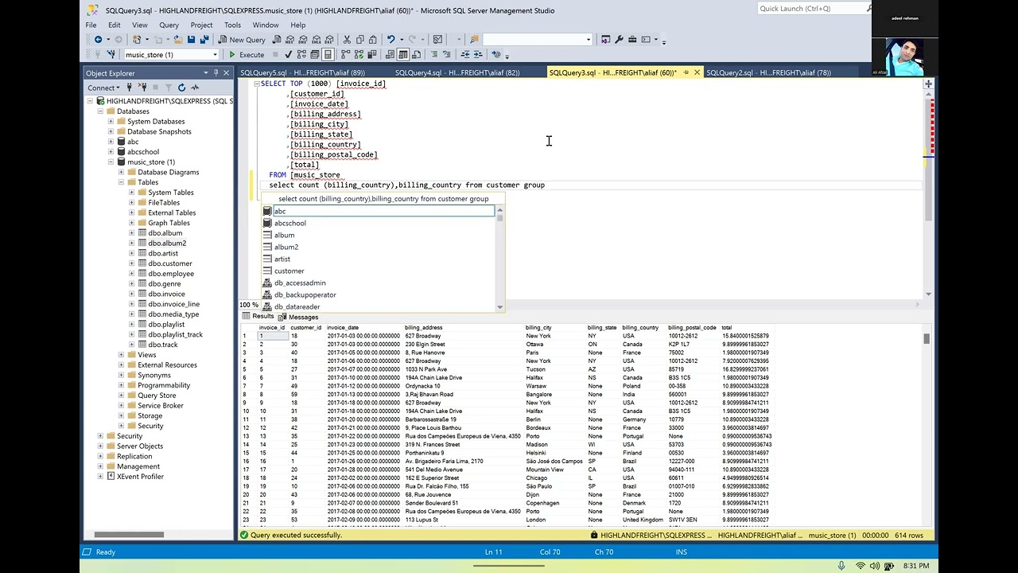Toggle Include Live Query Statistics
The image size is (1018, 573).
pyautogui.click(x=359, y=54)
